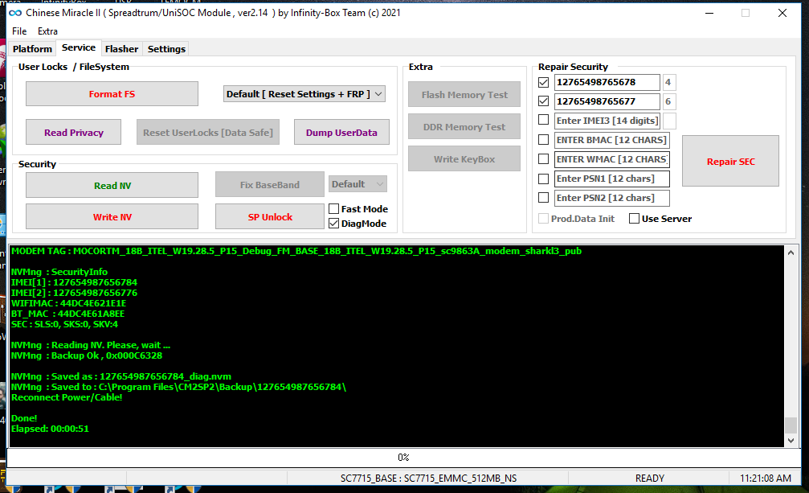
Task: Open the File menu
Action: coord(19,31)
